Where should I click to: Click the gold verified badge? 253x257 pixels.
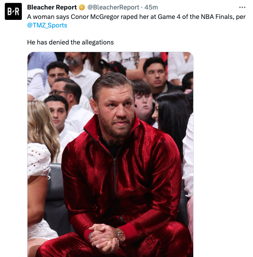(82, 8)
